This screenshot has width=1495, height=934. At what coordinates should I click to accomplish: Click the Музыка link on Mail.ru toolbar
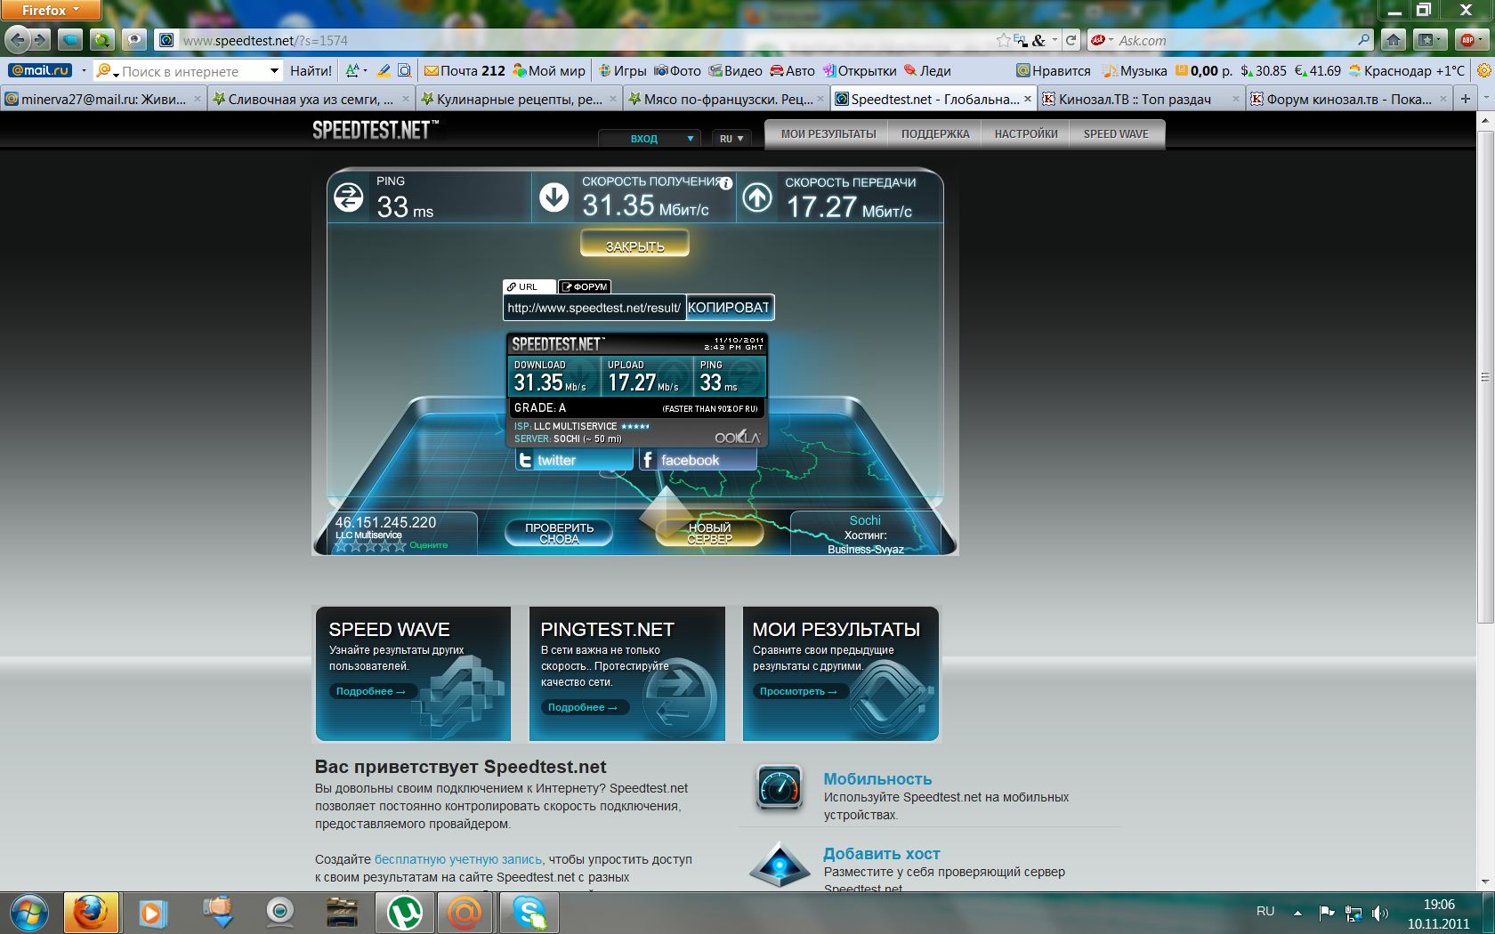(1135, 71)
